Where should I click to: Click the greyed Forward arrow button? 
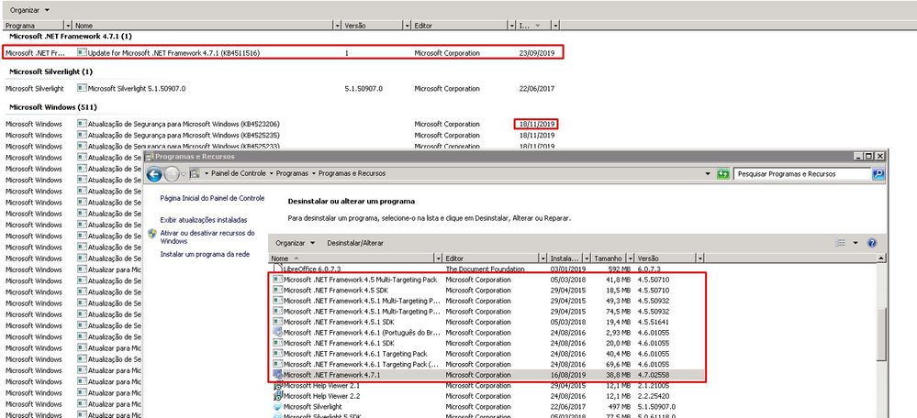172,174
